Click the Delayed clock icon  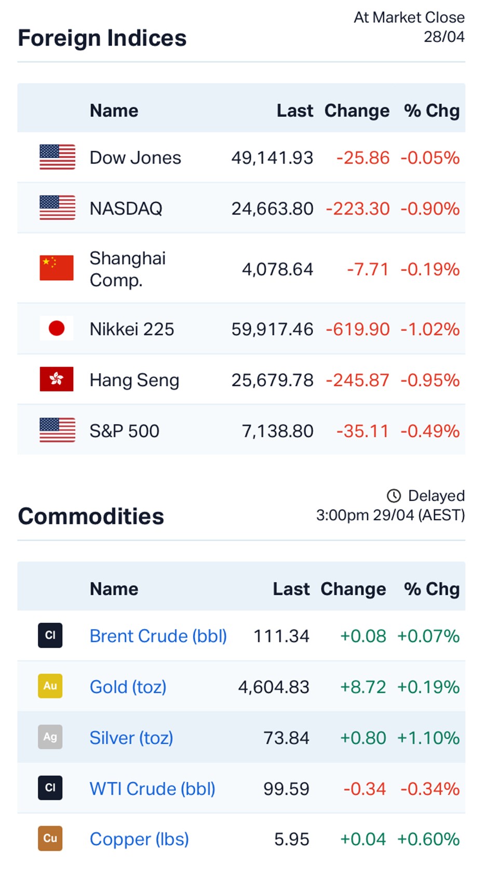pos(394,496)
